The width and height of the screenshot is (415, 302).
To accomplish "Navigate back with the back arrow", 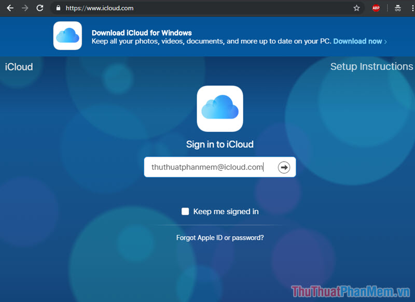I will pos(10,8).
